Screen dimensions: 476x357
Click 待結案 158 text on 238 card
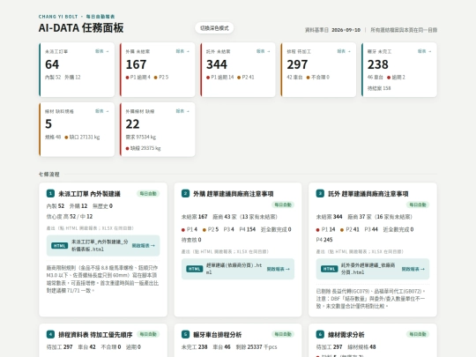tap(379, 88)
